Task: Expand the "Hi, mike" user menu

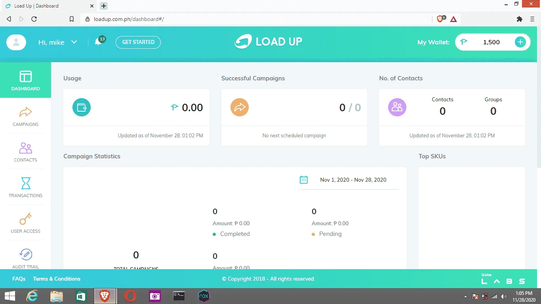Action: [58, 42]
